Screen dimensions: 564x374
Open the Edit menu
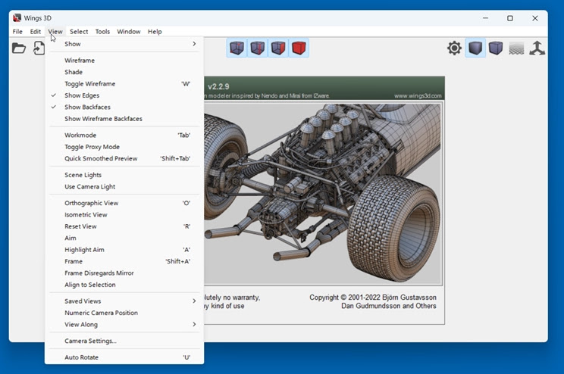[35, 32]
